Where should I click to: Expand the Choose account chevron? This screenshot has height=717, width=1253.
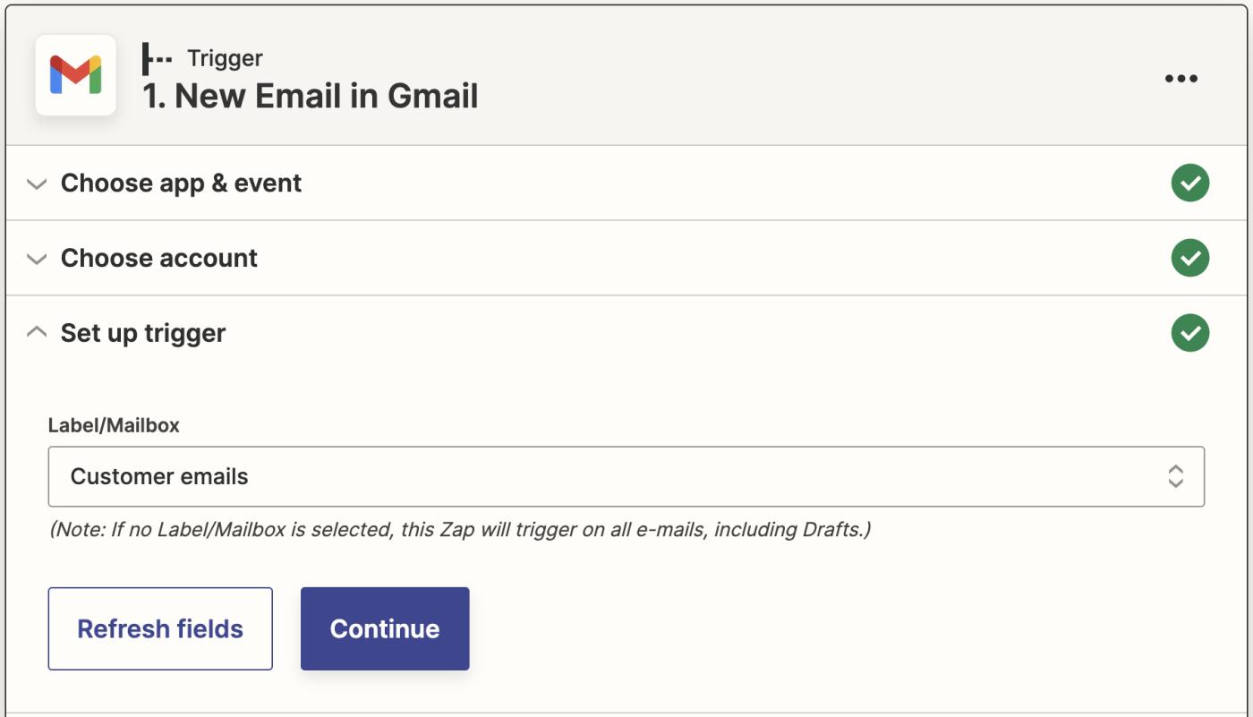[x=37, y=259]
